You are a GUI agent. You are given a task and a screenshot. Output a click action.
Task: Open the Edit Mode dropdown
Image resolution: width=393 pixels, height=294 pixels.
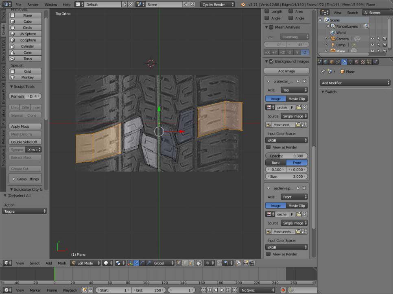[85, 263]
